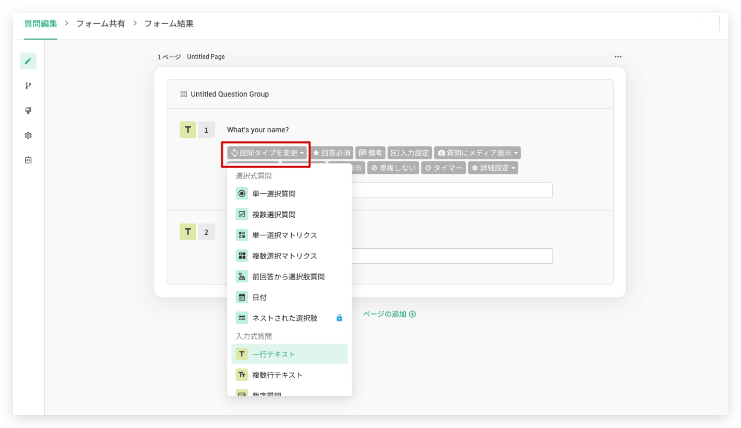Viewport: 741px width, 428px height.
Task: Click the ページの追加 link
Action: pyautogui.click(x=389, y=314)
